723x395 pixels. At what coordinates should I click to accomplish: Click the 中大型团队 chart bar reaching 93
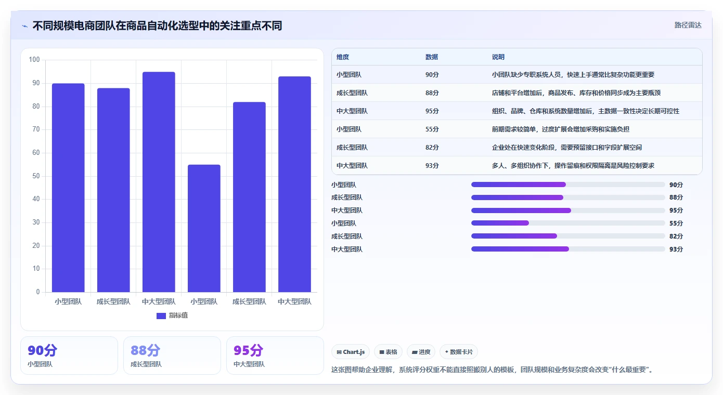click(x=294, y=184)
